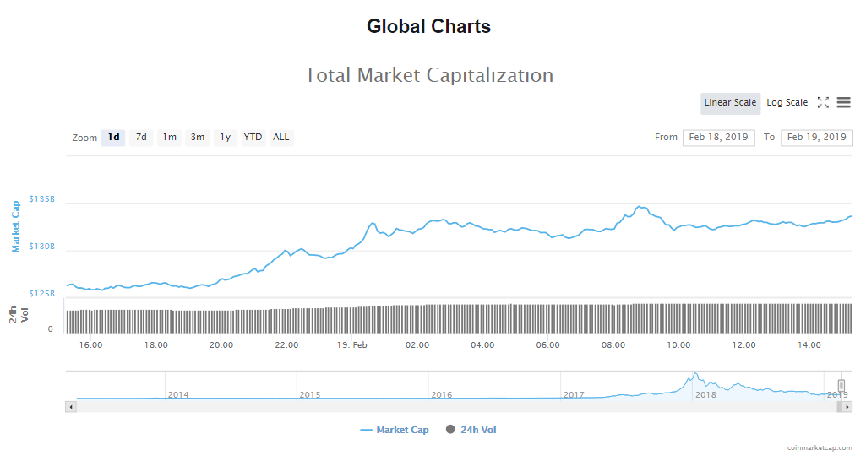Toggle 24h Vol series in legend
The height and width of the screenshot is (461, 866).
pyautogui.click(x=471, y=430)
